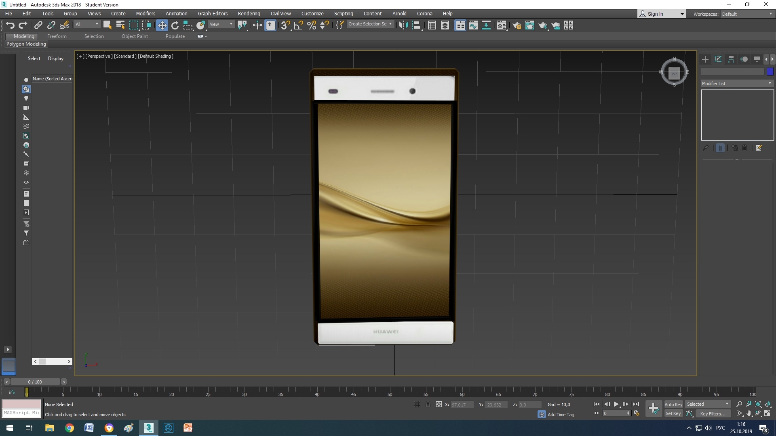The image size is (776, 436).
Task: Switch to the Freeform ribbon tab
Action: point(57,36)
